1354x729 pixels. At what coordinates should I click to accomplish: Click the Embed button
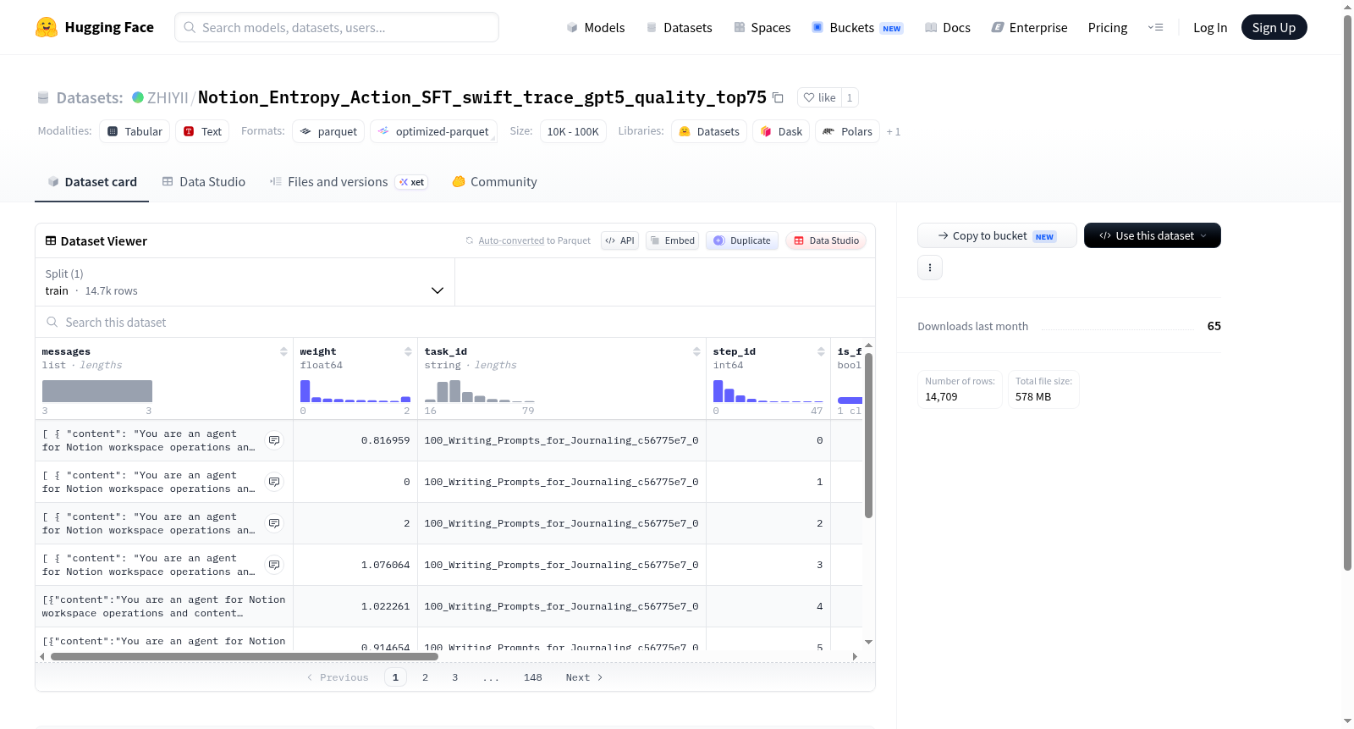(x=672, y=240)
